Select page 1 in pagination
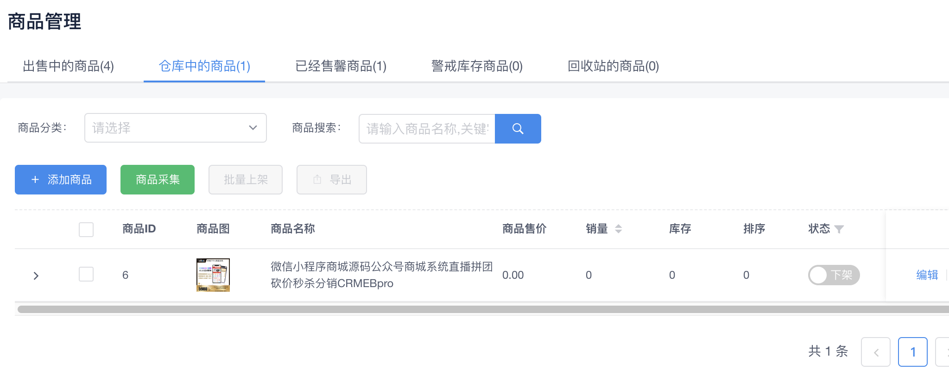This screenshot has height=376, width=949. 912,352
